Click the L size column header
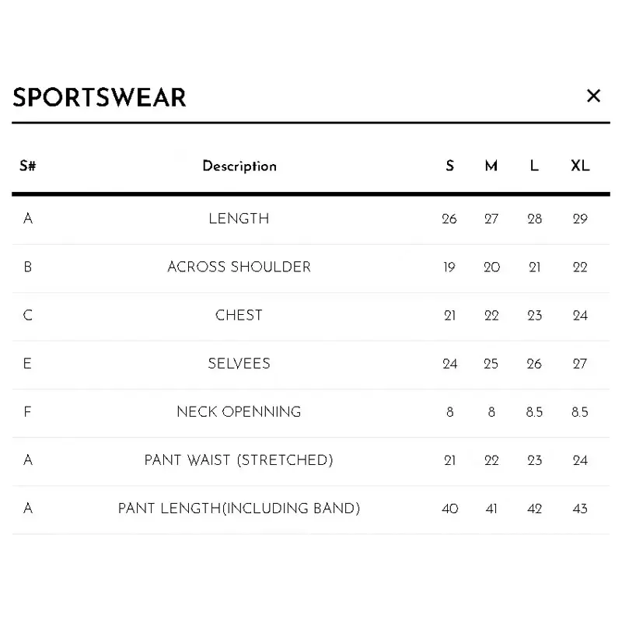The width and height of the screenshot is (622, 622). tap(534, 166)
